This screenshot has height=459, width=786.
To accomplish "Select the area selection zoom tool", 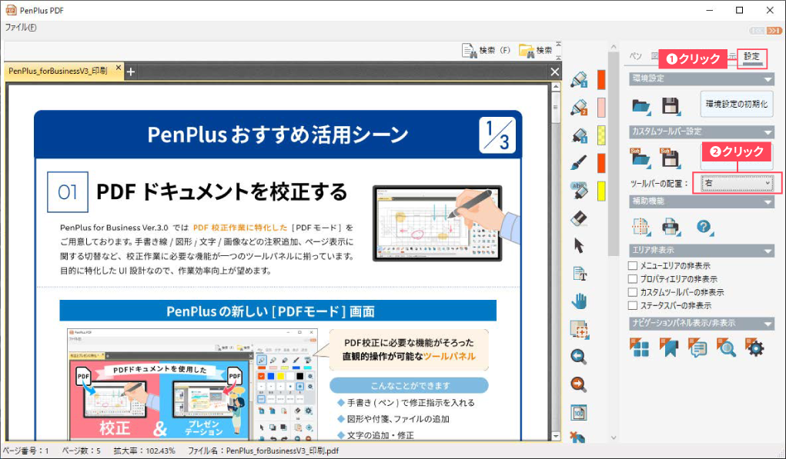I will pyautogui.click(x=579, y=329).
